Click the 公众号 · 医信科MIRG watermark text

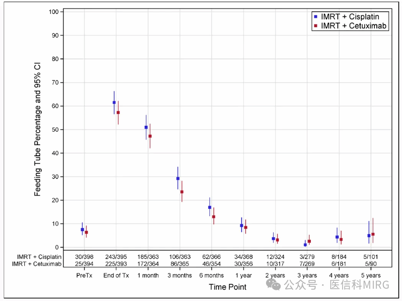pyautogui.click(x=337, y=285)
